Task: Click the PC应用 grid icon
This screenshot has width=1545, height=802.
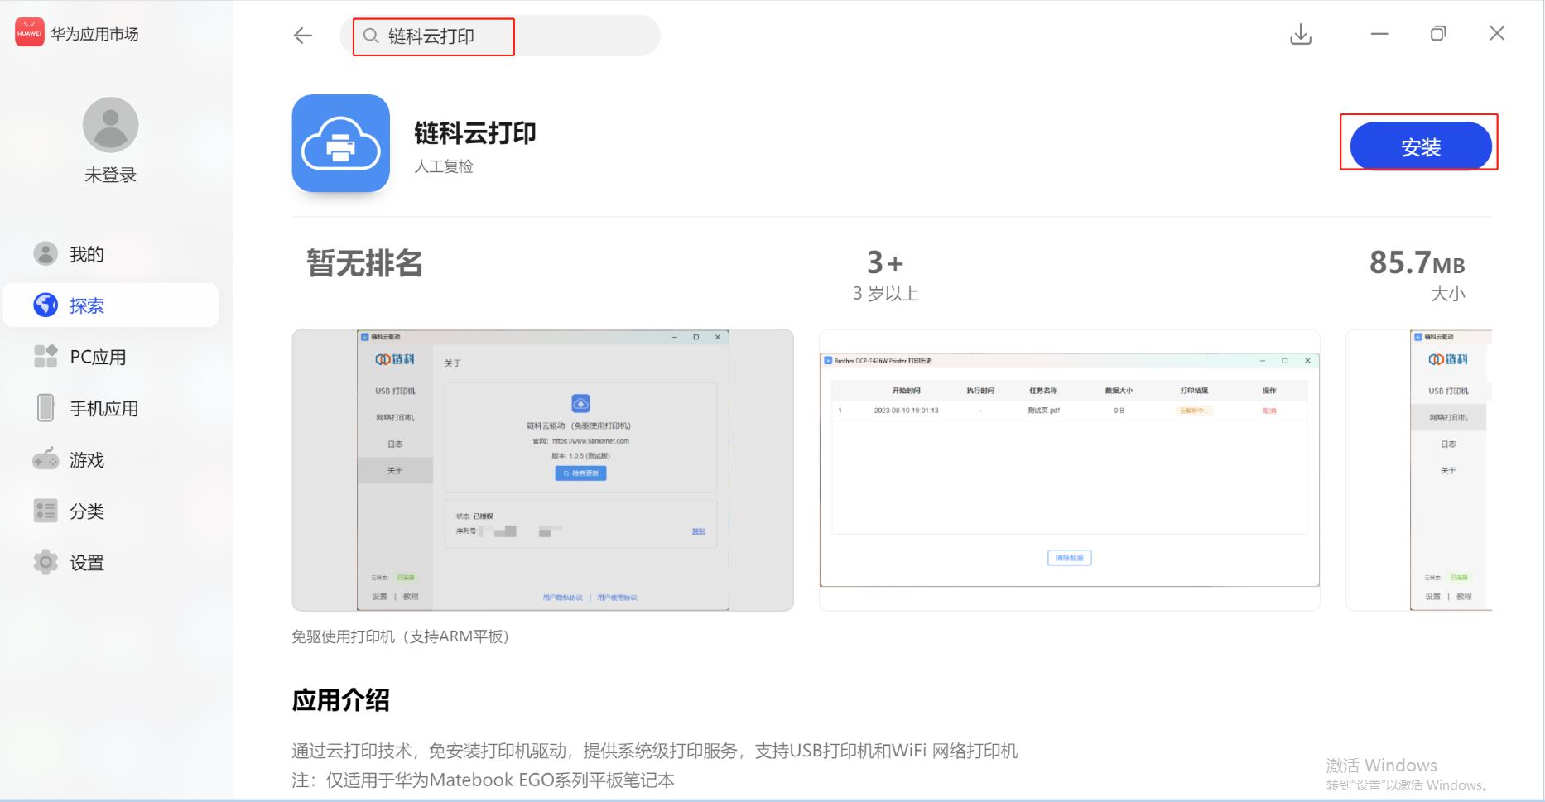Action: 46,356
